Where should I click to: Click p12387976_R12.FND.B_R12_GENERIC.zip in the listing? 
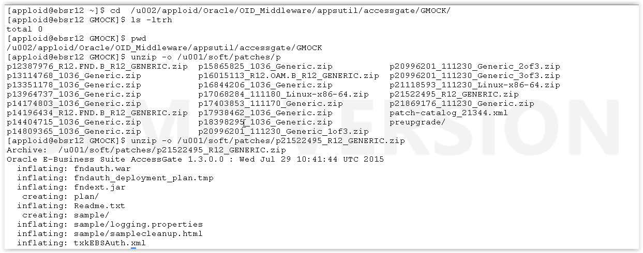[97, 67]
